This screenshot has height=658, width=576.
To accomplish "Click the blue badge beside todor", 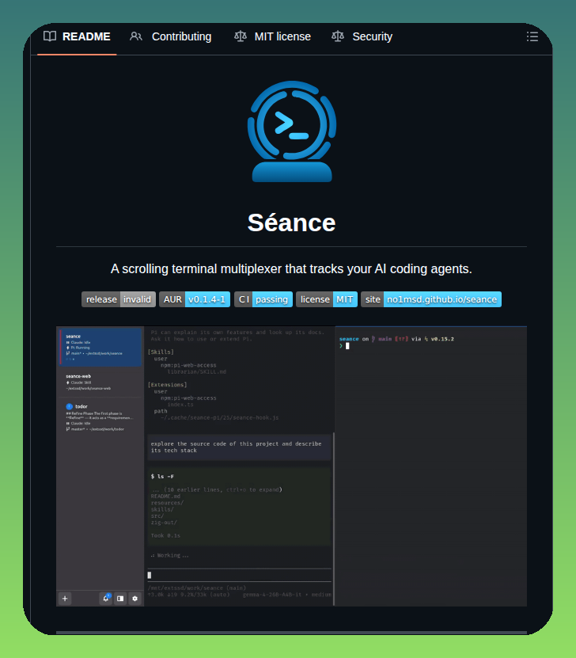I will [69, 406].
